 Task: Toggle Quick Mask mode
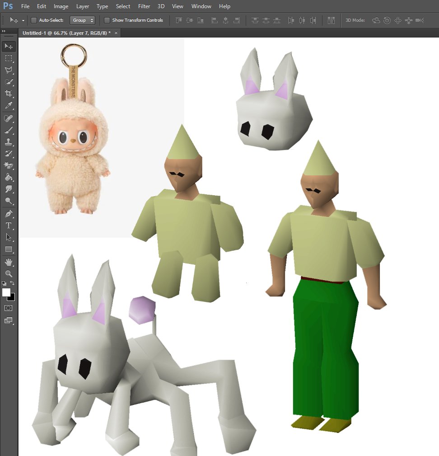click(x=8, y=308)
